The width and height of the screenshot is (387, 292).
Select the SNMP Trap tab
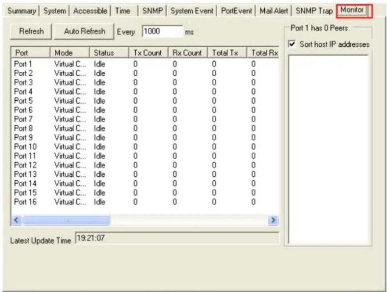[314, 11]
